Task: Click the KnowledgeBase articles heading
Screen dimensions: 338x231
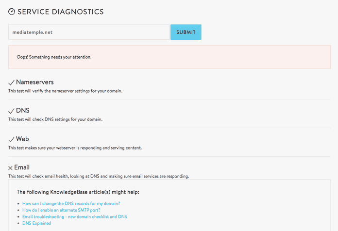Action: point(78,192)
